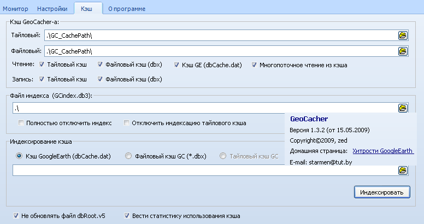This screenshot has height=224, width=424.
Task: Select Кэш GoogleEarth (dbCache.dat) radio button
Action: pos(20,156)
